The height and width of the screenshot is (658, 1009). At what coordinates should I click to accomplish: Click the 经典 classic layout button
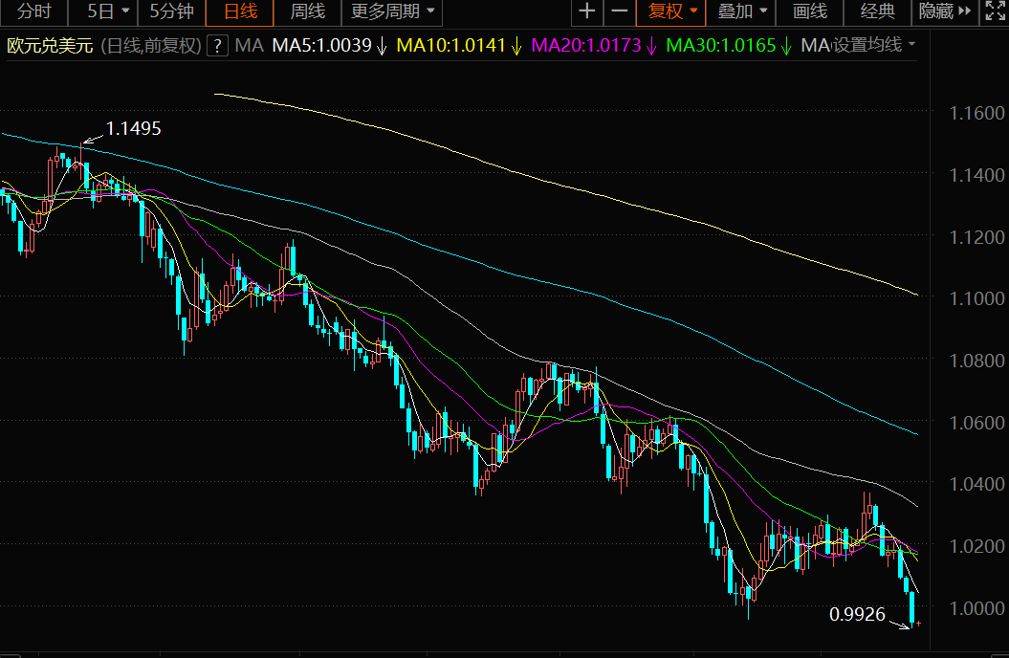(x=878, y=11)
